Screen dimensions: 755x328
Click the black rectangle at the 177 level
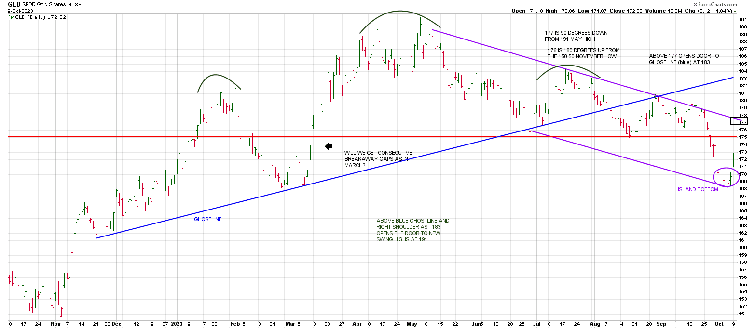[x=738, y=120]
